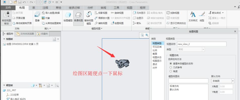Click the 线型 line style icon

[x=202, y=17]
